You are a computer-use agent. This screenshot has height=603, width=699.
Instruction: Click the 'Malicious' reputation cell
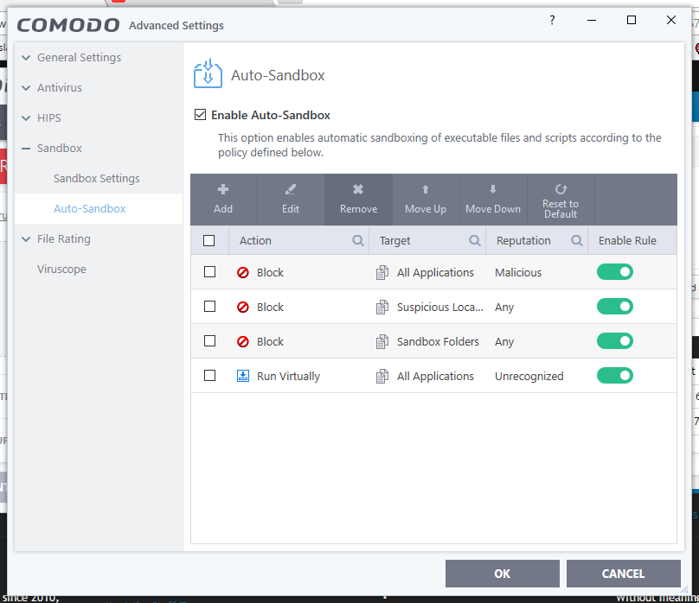[518, 272]
